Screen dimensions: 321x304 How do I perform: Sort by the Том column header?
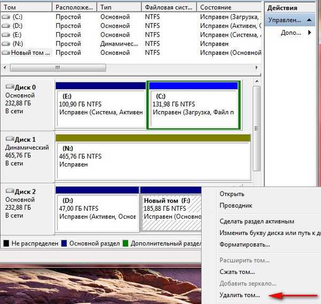tap(26, 8)
